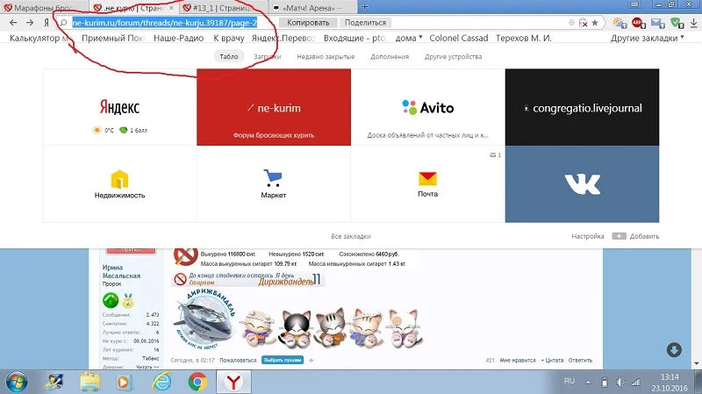Click the gold medal badge icon
Viewport: 702px width, 394px height.
click(128, 300)
